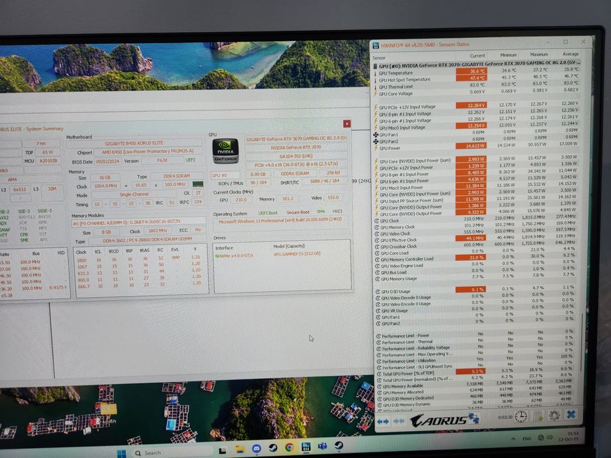Click the NVIDIA GeForce logo in System Summary
The height and width of the screenshot is (458, 611).
click(225, 151)
